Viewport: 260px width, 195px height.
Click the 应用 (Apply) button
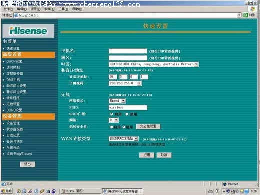pyautogui.click(x=147, y=155)
